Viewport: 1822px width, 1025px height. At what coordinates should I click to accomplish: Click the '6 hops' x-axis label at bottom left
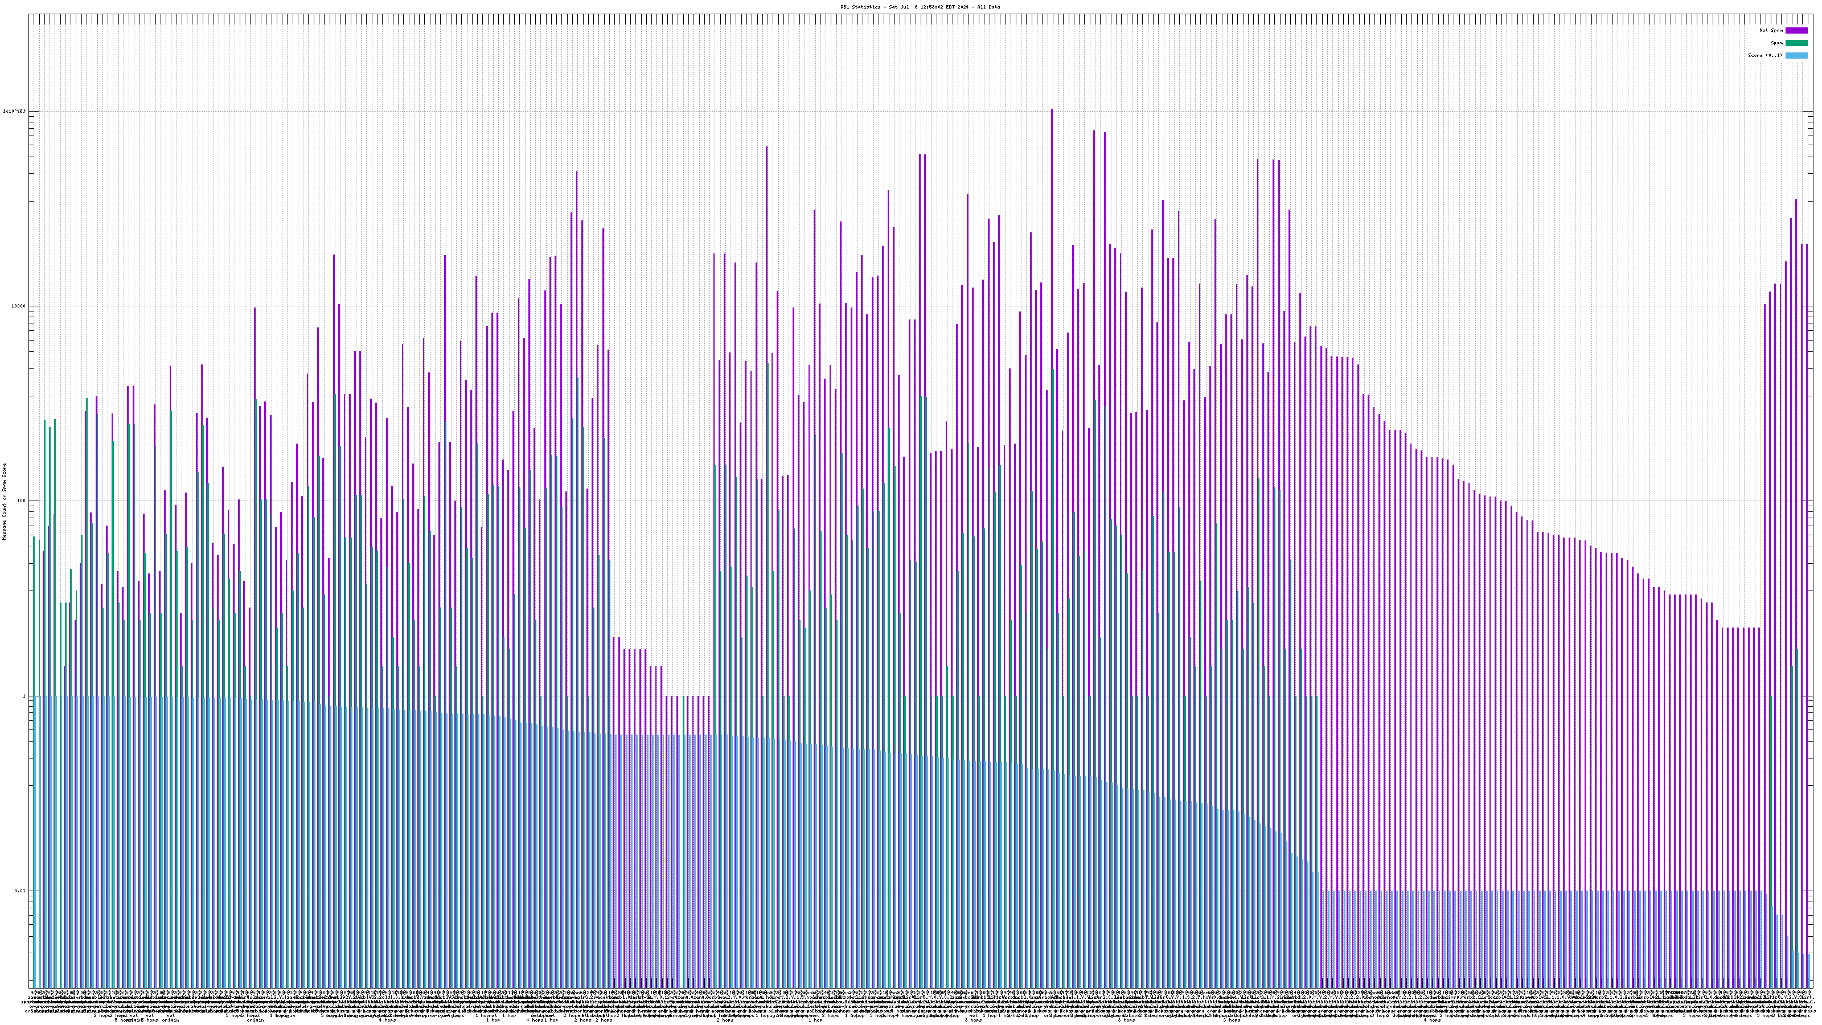150,1020
